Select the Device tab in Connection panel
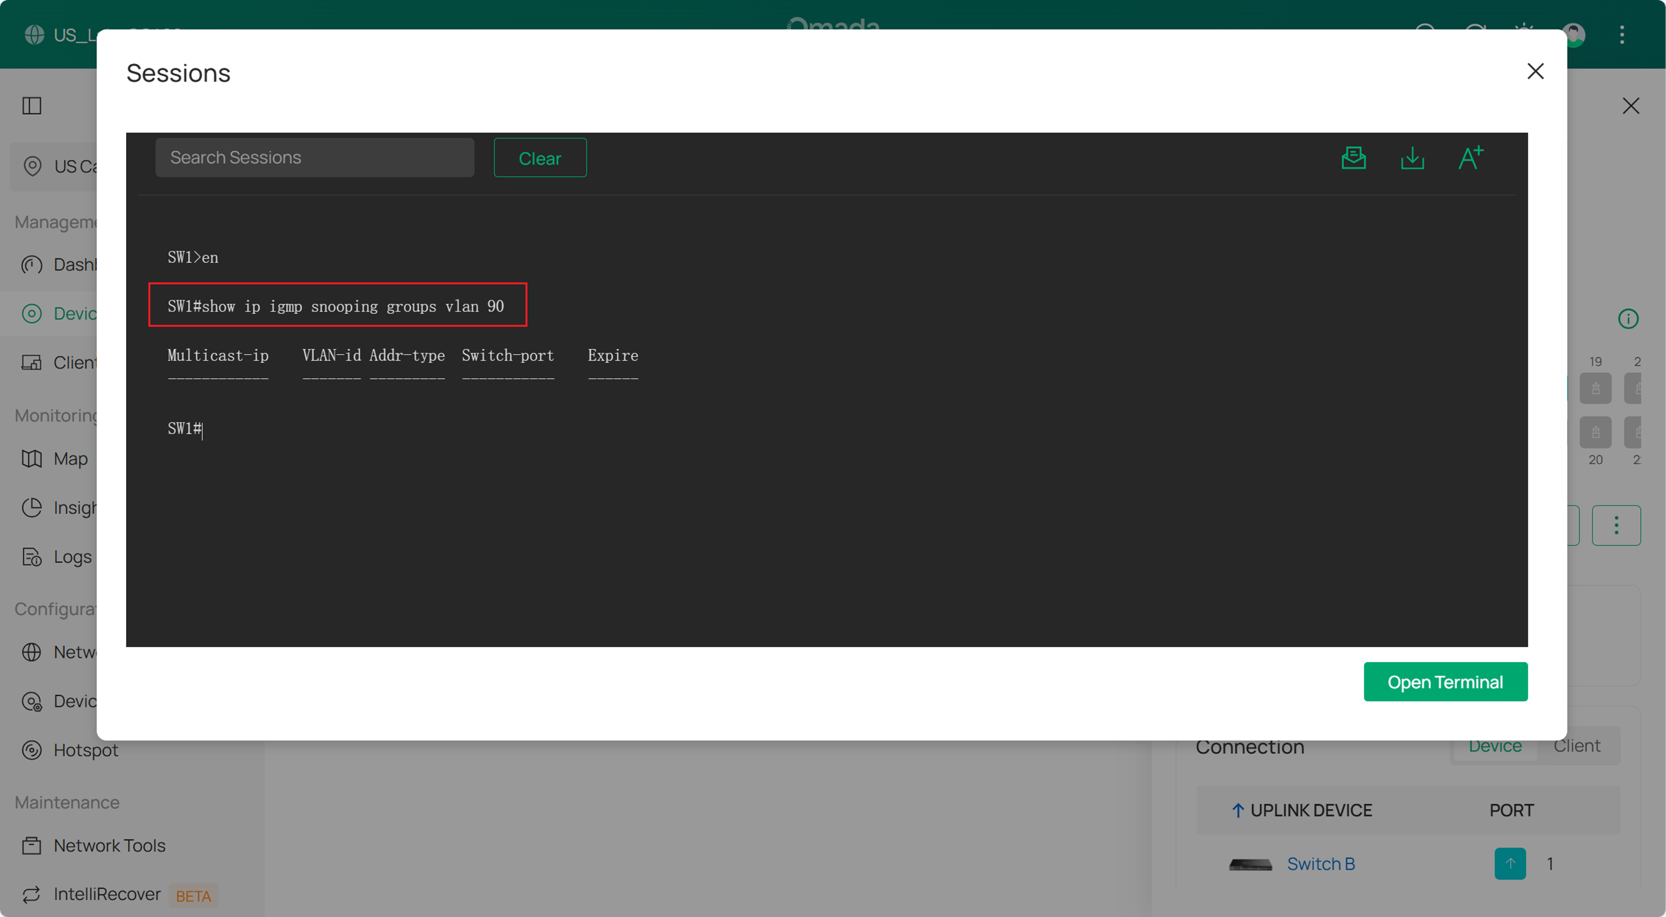Screen dimensions: 1666x917 tap(1495, 746)
